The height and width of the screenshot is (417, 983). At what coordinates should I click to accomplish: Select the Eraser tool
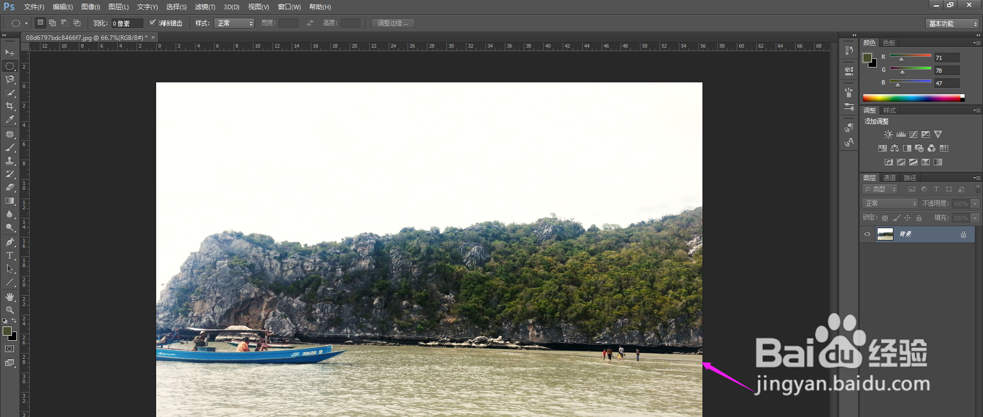coord(10,187)
